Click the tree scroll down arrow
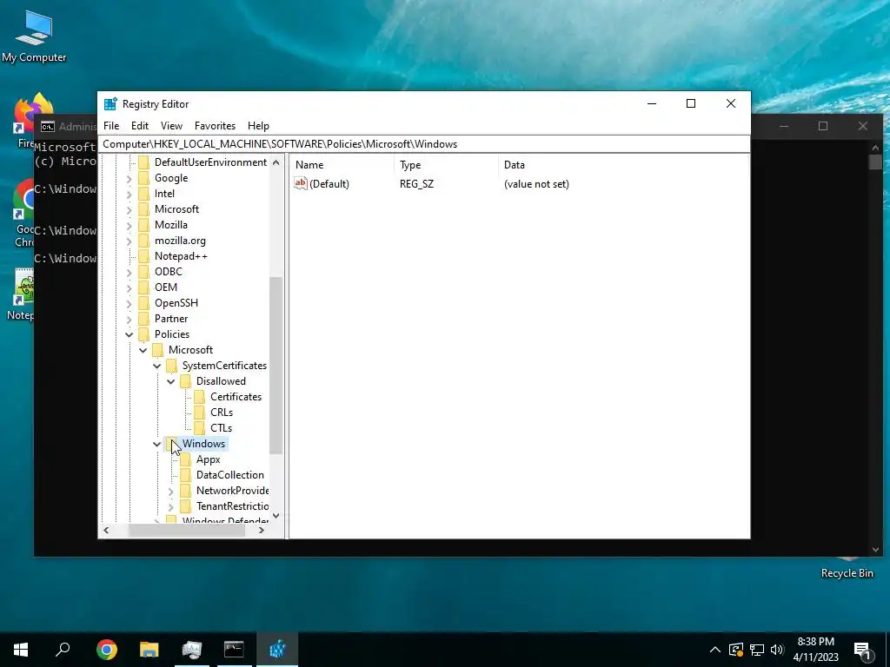 276,516
